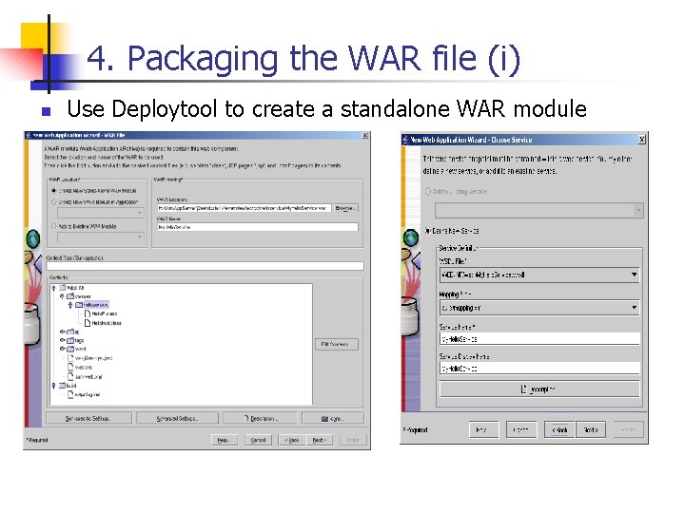Viewport: 685px width, 513px height.
Task: Collapse the helloservice folder expander
Action: (x=70, y=305)
